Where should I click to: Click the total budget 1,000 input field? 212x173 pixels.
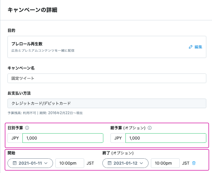coord(166,138)
